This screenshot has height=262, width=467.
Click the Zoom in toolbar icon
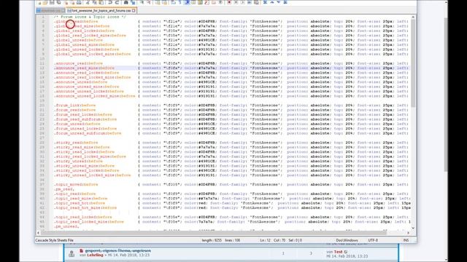(142, 2)
